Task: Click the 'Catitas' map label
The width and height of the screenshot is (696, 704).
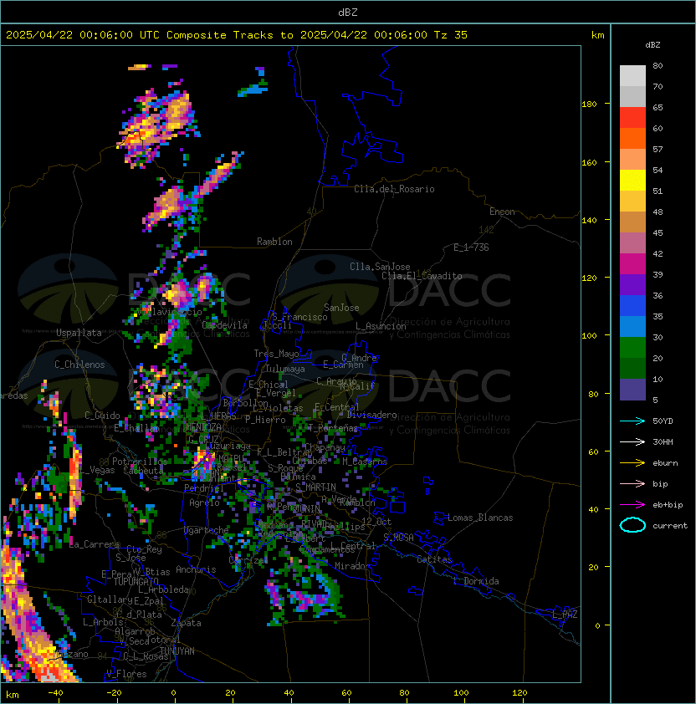Action: click(x=434, y=559)
